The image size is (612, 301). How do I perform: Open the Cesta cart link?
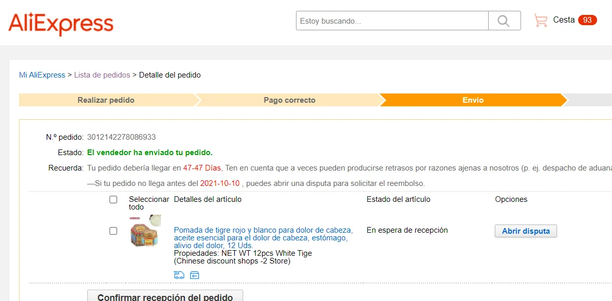pyautogui.click(x=564, y=20)
